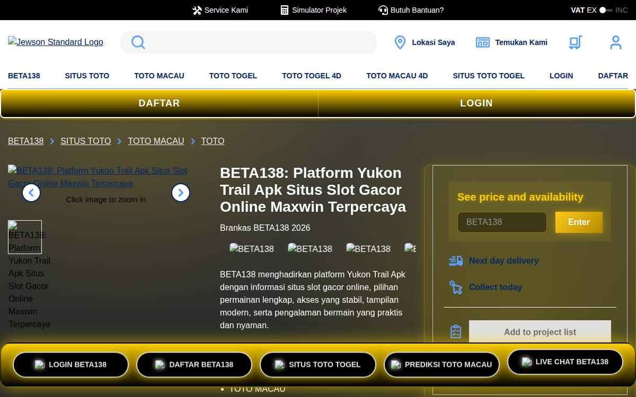Click Collect today text
636x397 pixels.
496,287
